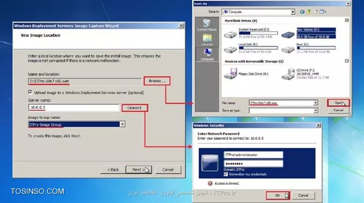Open Libraries in Save As sidebar

(207, 40)
